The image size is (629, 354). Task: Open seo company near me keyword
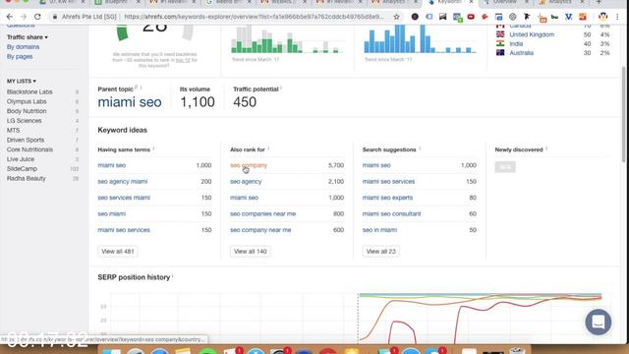tap(260, 230)
